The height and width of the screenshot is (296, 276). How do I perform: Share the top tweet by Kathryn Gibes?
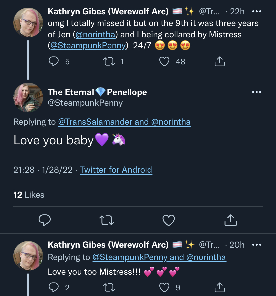pyautogui.click(x=220, y=61)
